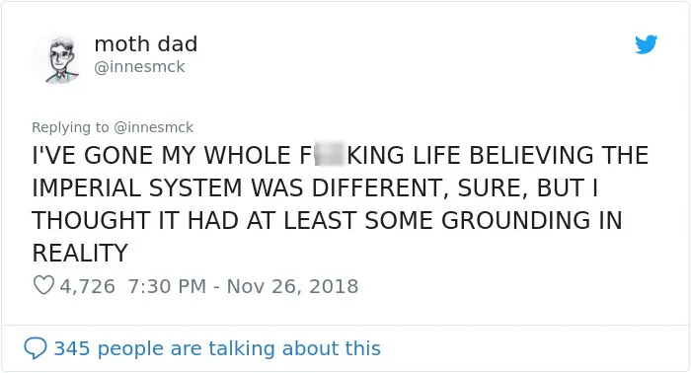Click the 'Replying to' label text
This screenshot has height=373, width=691.
tap(70, 127)
